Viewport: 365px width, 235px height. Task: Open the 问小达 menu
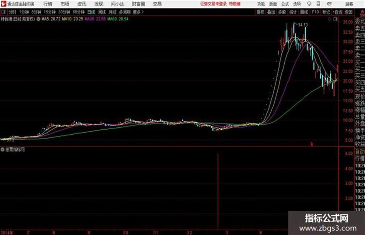click(117, 4)
